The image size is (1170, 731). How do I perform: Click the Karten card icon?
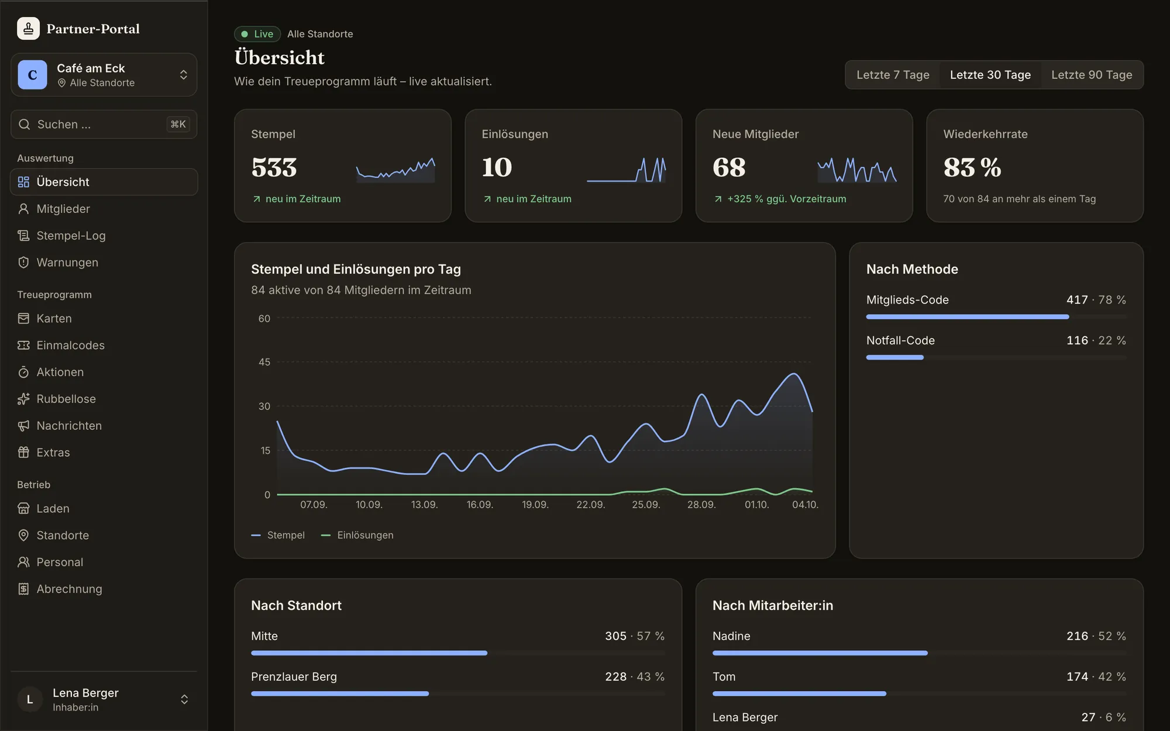click(23, 319)
